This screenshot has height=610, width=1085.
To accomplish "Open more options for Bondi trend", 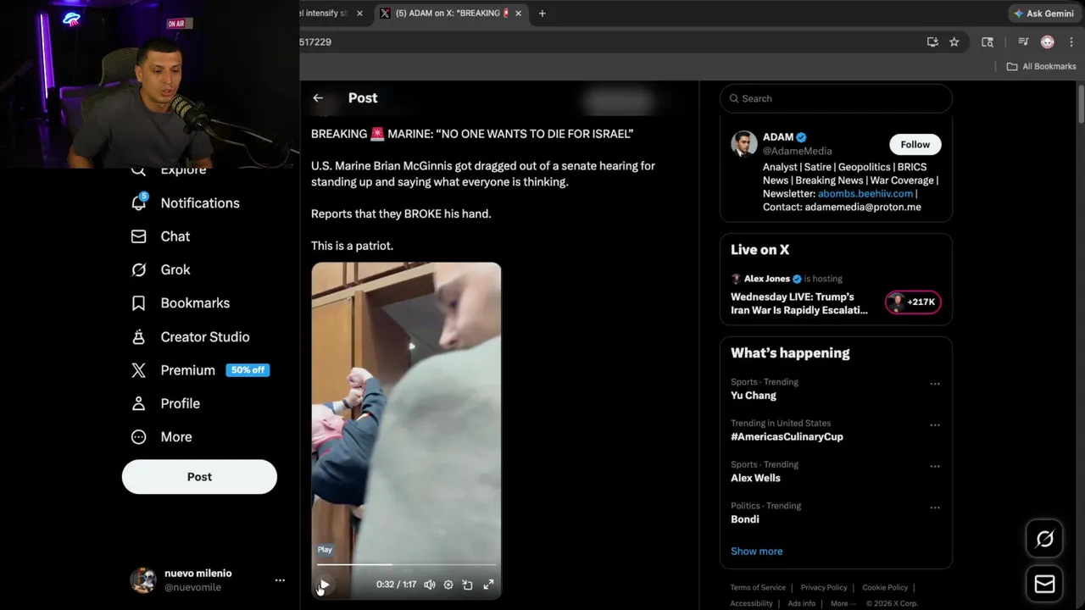I will 935,507.
